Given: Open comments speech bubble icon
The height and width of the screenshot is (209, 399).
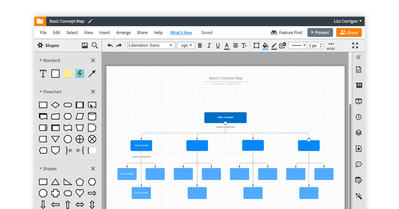Looking at the screenshot, I should pyautogui.click(x=358, y=165).
